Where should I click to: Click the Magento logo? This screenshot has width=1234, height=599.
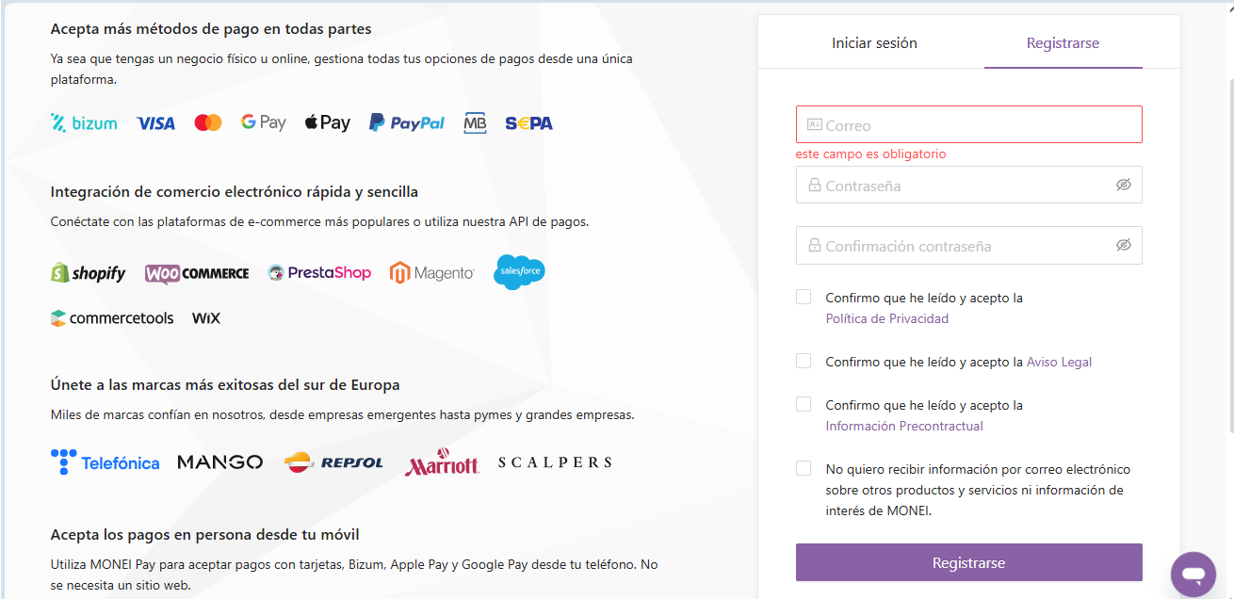pyautogui.click(x=431, y=273)
